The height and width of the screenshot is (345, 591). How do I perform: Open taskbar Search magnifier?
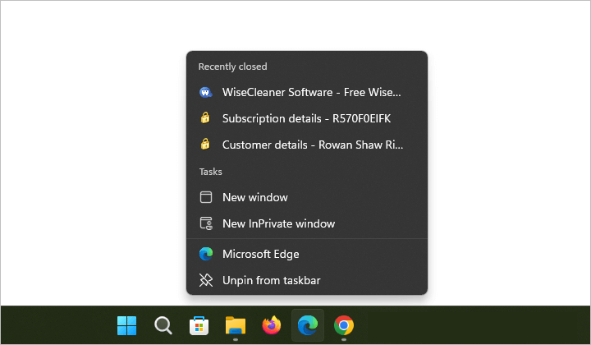[163, 325]
